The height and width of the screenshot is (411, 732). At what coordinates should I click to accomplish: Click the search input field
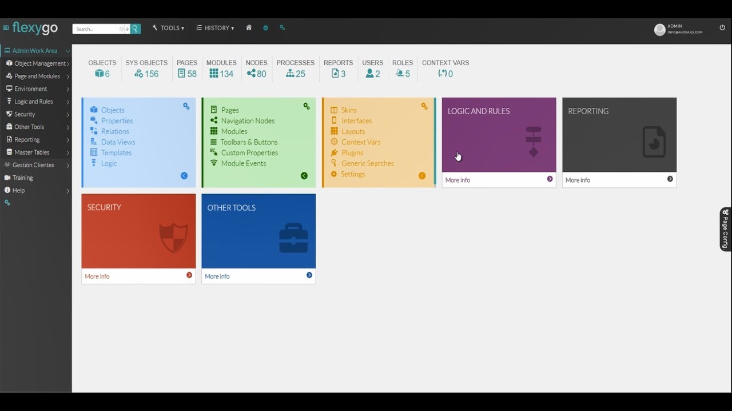click(97, 29)
